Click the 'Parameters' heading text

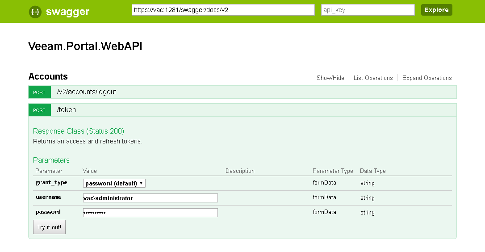tap(51, 160)
